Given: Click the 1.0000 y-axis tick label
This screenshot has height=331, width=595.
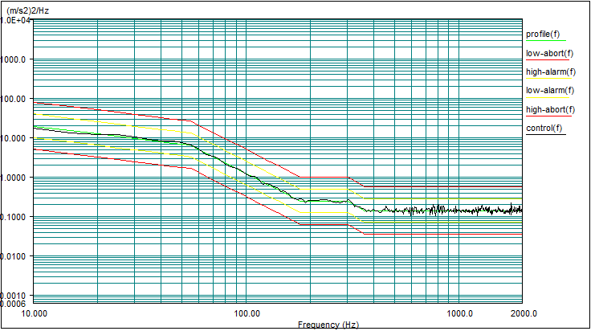Looking at the screenshot, I should pyautogui.click(x=15, y=178).
